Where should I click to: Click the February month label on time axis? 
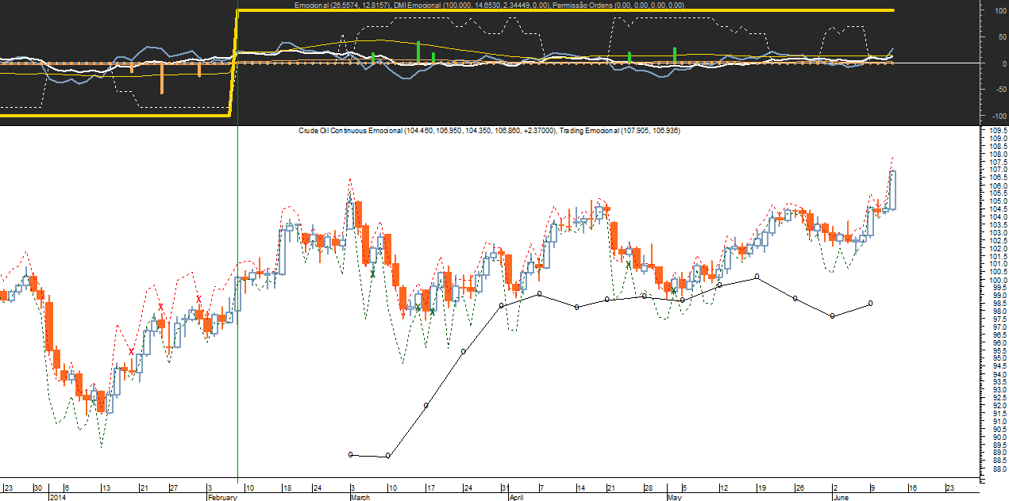(x=222, y=497)
